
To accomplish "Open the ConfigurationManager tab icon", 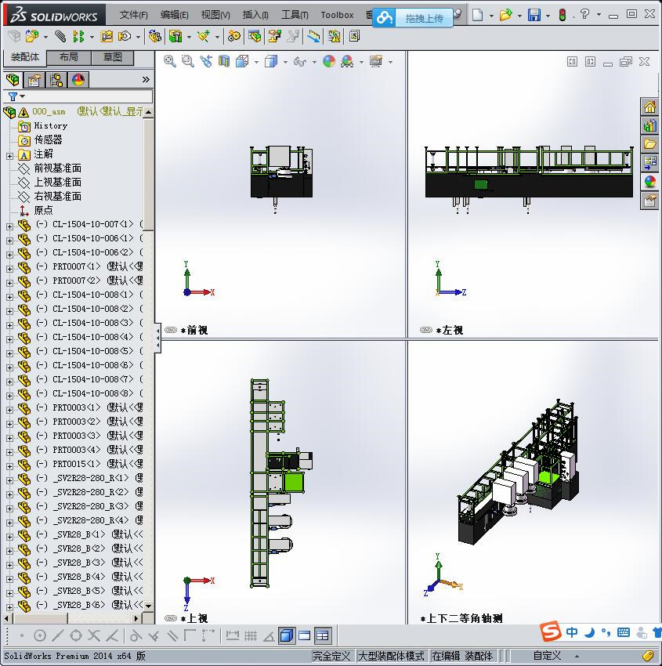I will point(56,80).
